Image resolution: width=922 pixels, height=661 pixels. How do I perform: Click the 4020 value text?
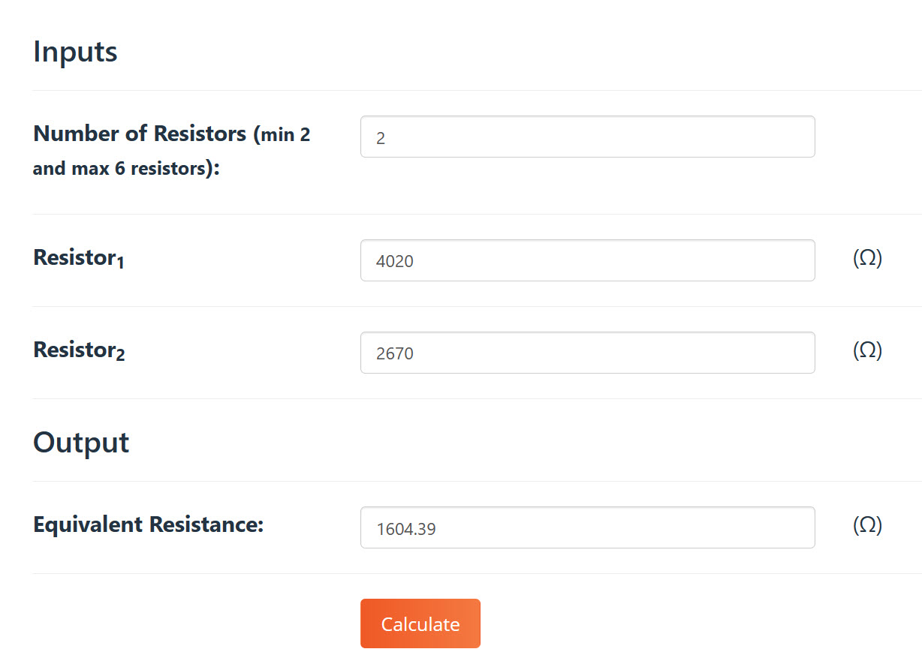tap(395, 261)
